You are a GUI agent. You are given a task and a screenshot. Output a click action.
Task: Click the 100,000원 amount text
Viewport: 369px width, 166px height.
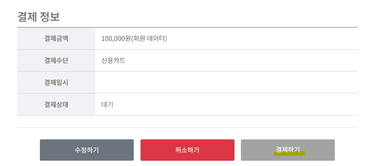click(116, 38)
